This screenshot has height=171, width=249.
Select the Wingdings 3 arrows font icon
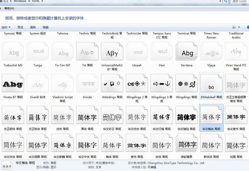point(162,83)
